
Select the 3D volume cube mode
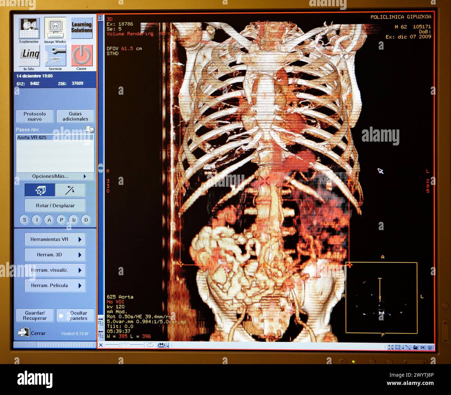click(x=40, y=190)
